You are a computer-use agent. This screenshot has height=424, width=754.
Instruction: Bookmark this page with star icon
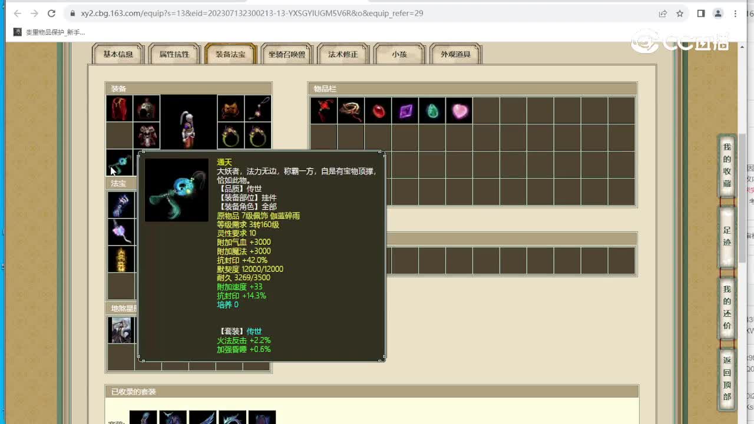tap(680, 13)
